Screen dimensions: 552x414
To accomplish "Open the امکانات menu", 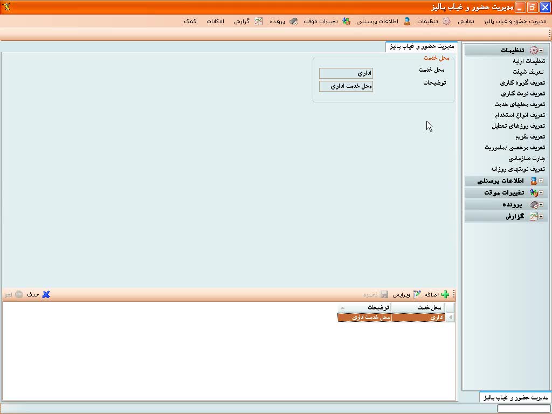I will [215, 22].
